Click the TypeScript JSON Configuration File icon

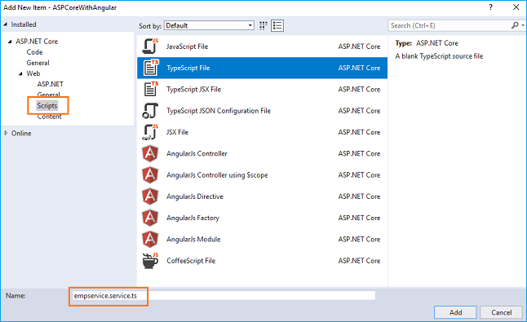(150, 111)
